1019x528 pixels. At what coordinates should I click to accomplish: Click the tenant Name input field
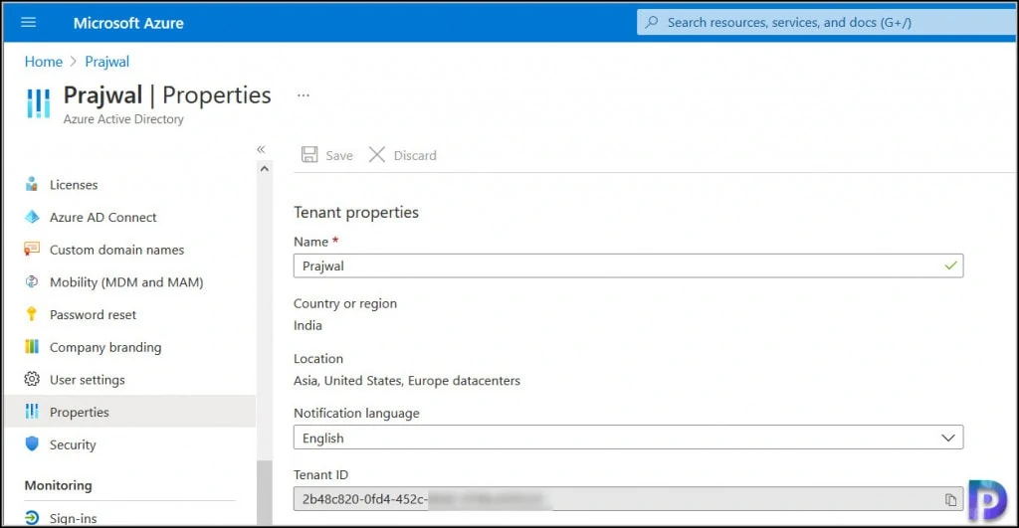pos(629,265)
